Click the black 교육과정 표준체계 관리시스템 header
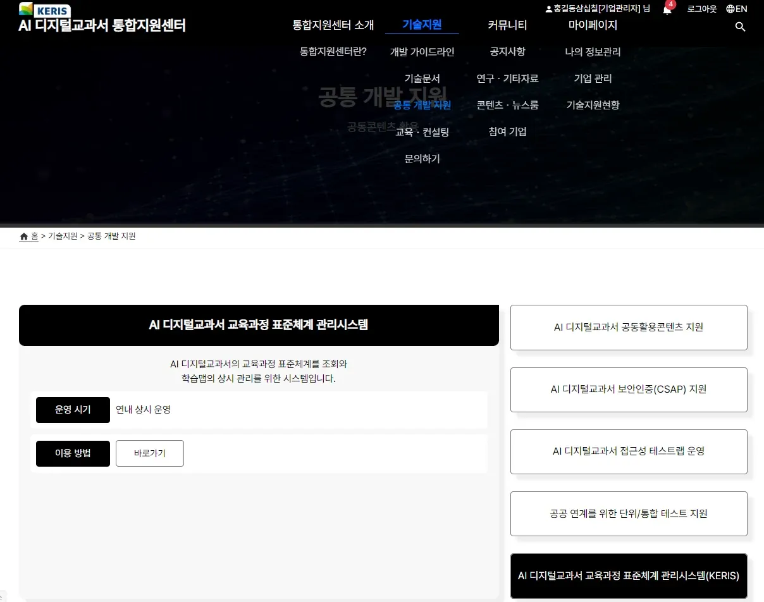The width and height of the screenshot is (764, 602). click(259, 325)
